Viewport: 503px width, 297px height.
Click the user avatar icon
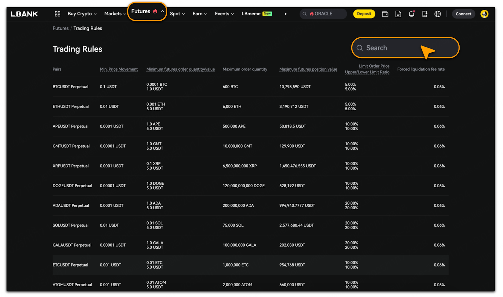(x=484, y=14)
